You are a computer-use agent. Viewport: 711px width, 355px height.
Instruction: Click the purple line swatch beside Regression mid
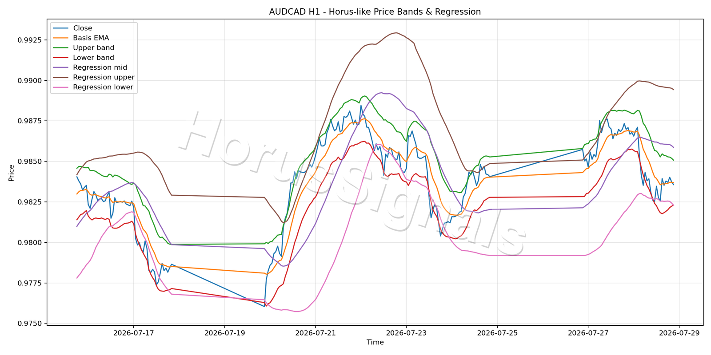60,67
